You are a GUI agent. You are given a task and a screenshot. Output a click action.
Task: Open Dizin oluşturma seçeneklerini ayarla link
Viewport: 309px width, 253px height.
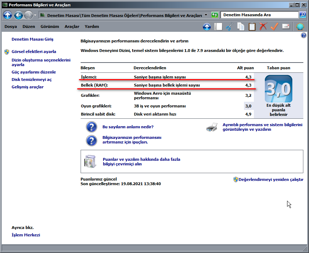(x=41, y=62)
